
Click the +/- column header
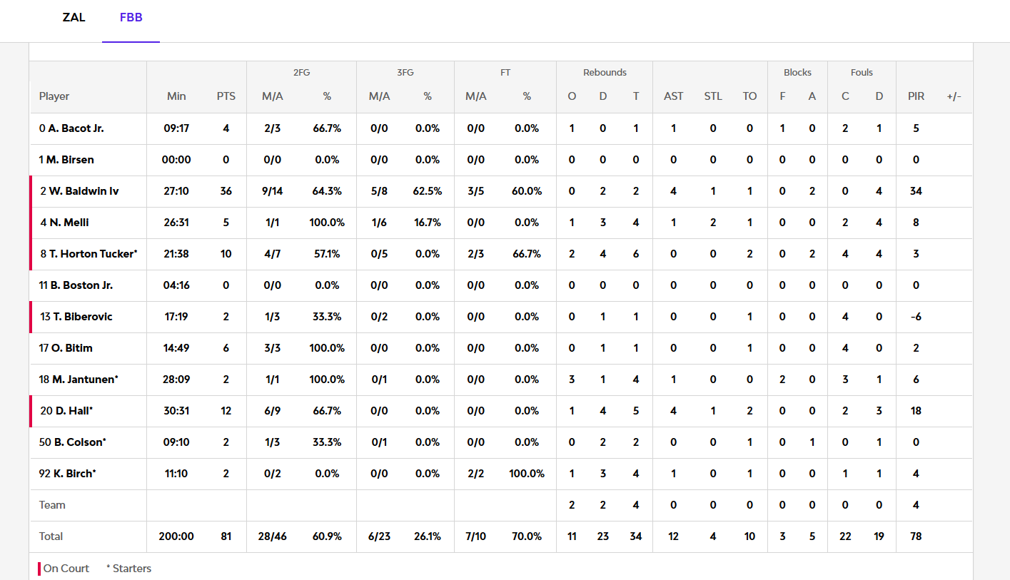click(954, 96)
